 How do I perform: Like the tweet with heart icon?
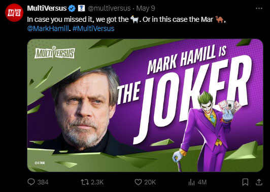(x=138, y=182)
